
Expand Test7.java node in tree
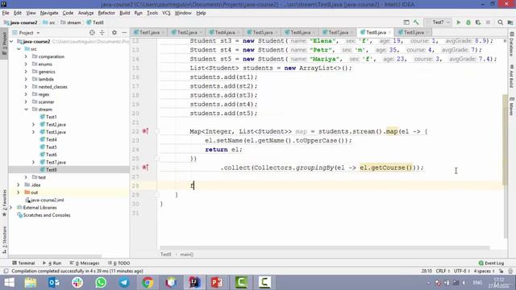click(33, 162)
